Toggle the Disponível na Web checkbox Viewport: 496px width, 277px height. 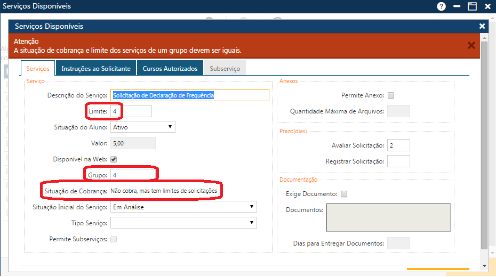coord(114,159)
